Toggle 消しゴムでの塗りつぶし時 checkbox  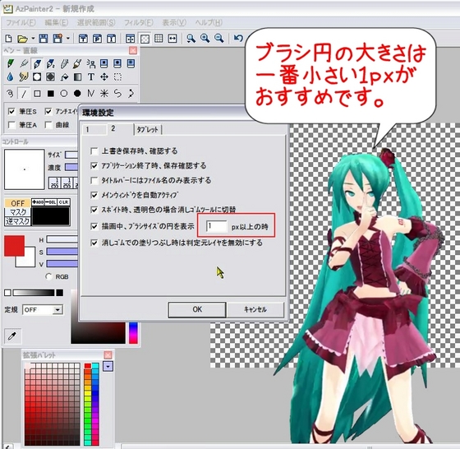pos(94,243)
